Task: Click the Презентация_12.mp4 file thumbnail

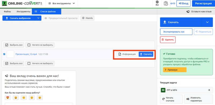Action: point(10,54)
